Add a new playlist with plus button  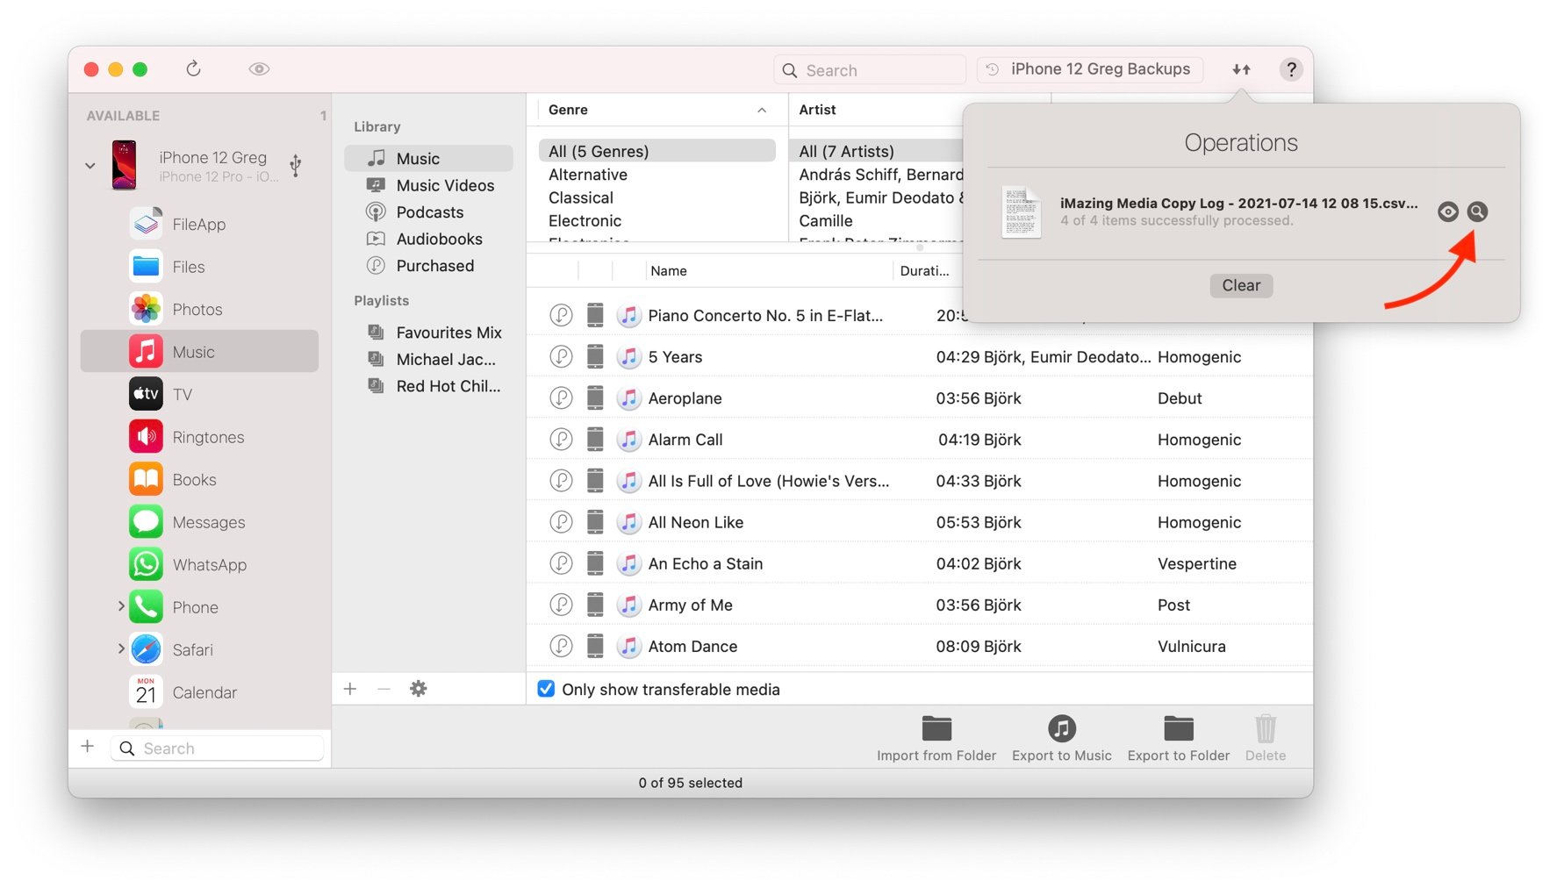coord(350,689)
